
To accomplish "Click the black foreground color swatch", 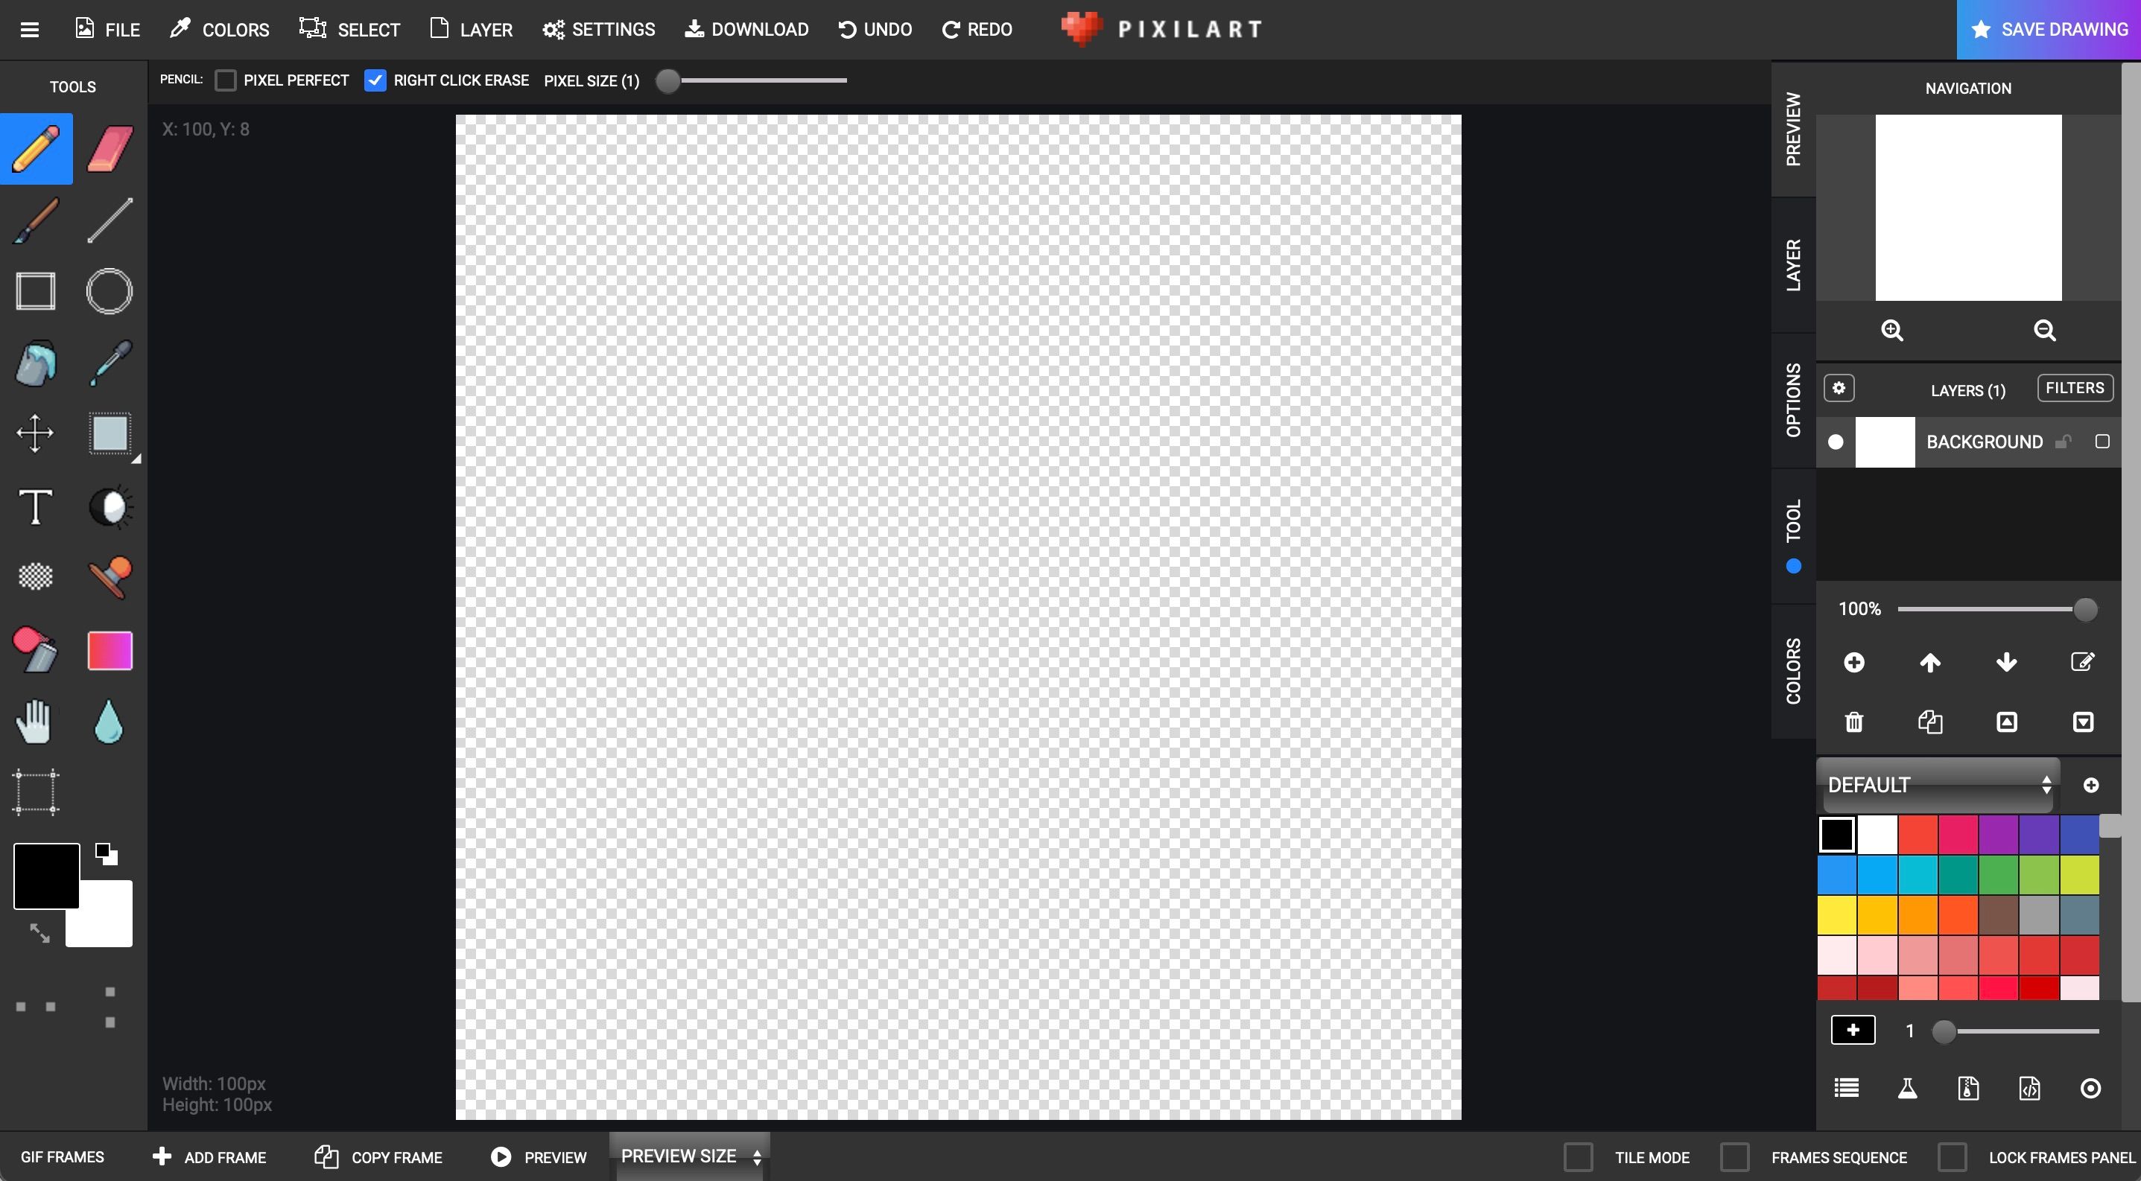I will click(x=45, y=876).
